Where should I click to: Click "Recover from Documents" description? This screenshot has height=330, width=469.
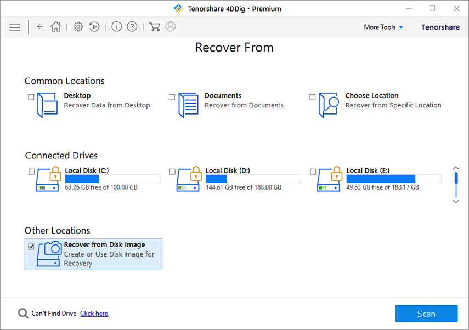244,105
